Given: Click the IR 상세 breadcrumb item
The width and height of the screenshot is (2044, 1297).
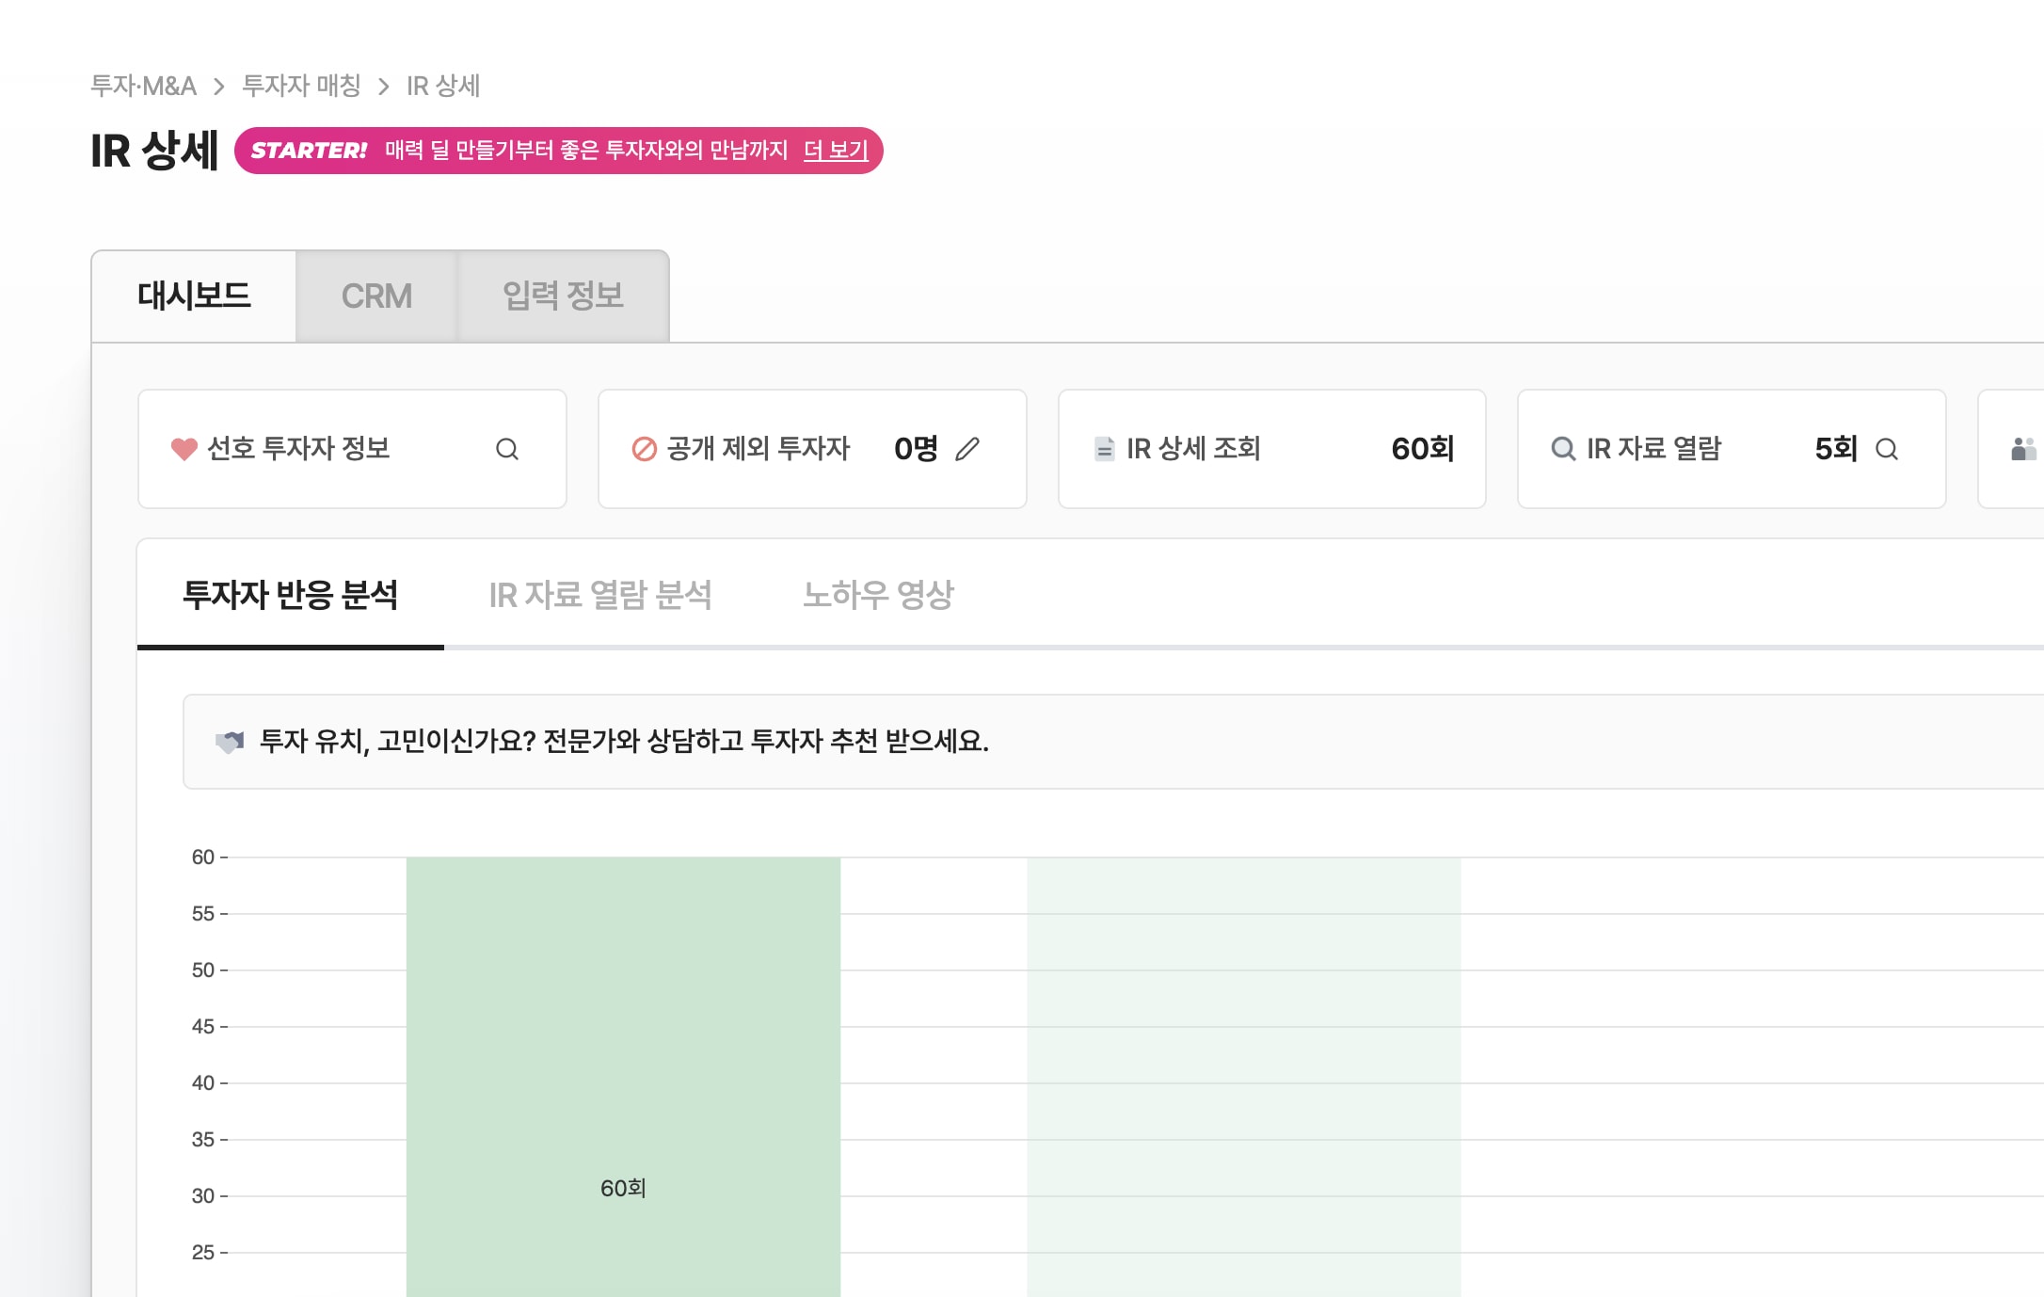Looking at the screenshot, I should pyautogui.click(x=443, y=86).
